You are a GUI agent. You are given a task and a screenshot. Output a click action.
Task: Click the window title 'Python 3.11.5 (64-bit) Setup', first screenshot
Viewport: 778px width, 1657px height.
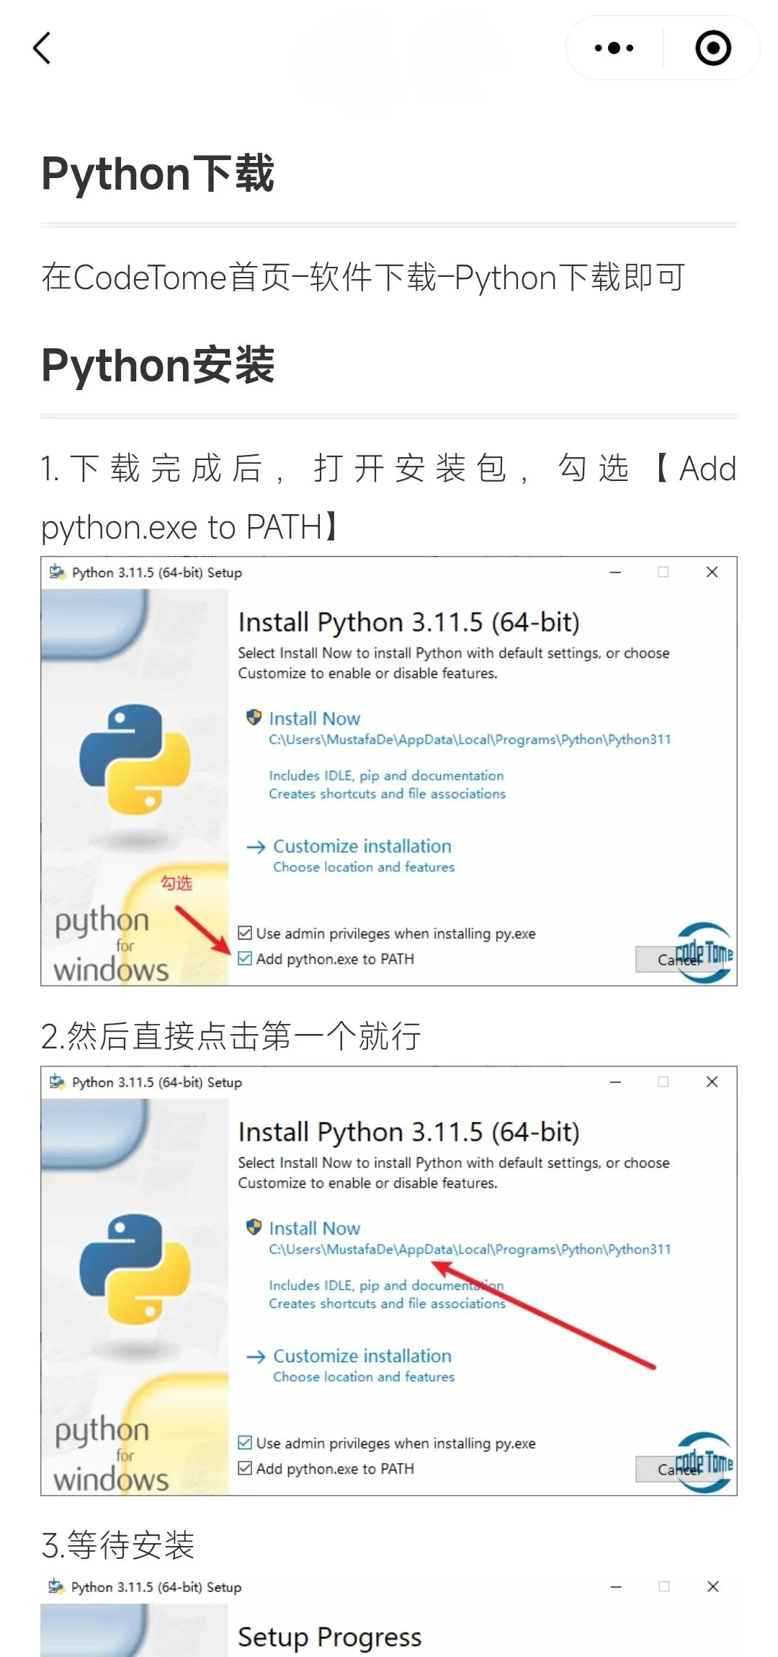click(157, 573)
